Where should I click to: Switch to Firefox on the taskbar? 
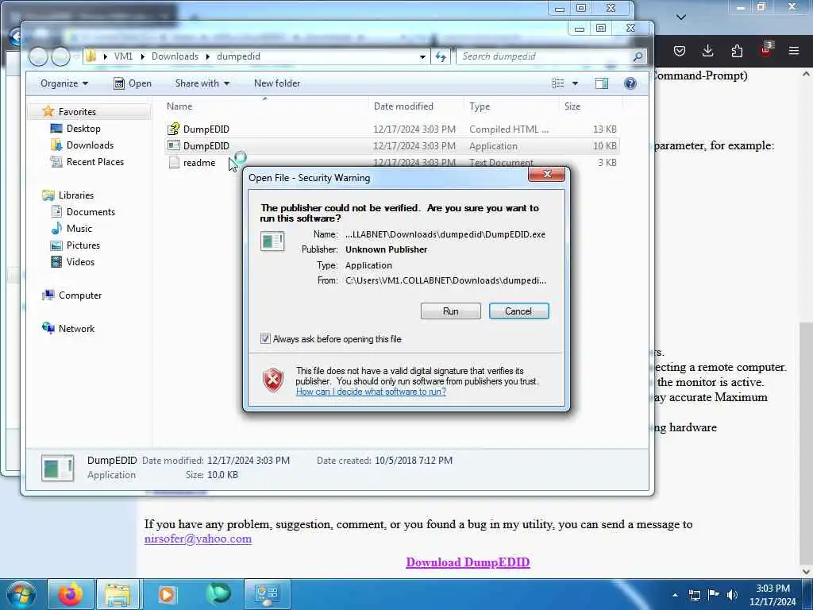coord(71,594)
